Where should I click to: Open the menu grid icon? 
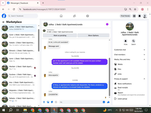[134, 16]
